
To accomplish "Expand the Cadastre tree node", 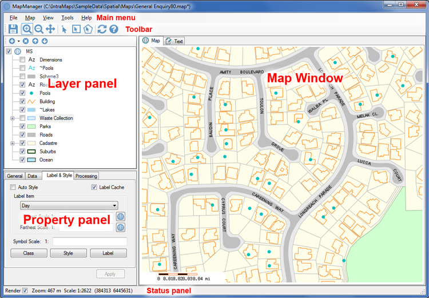I will [x=13, y=143].
